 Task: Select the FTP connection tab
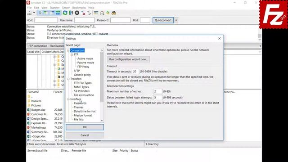coord(46,46)
